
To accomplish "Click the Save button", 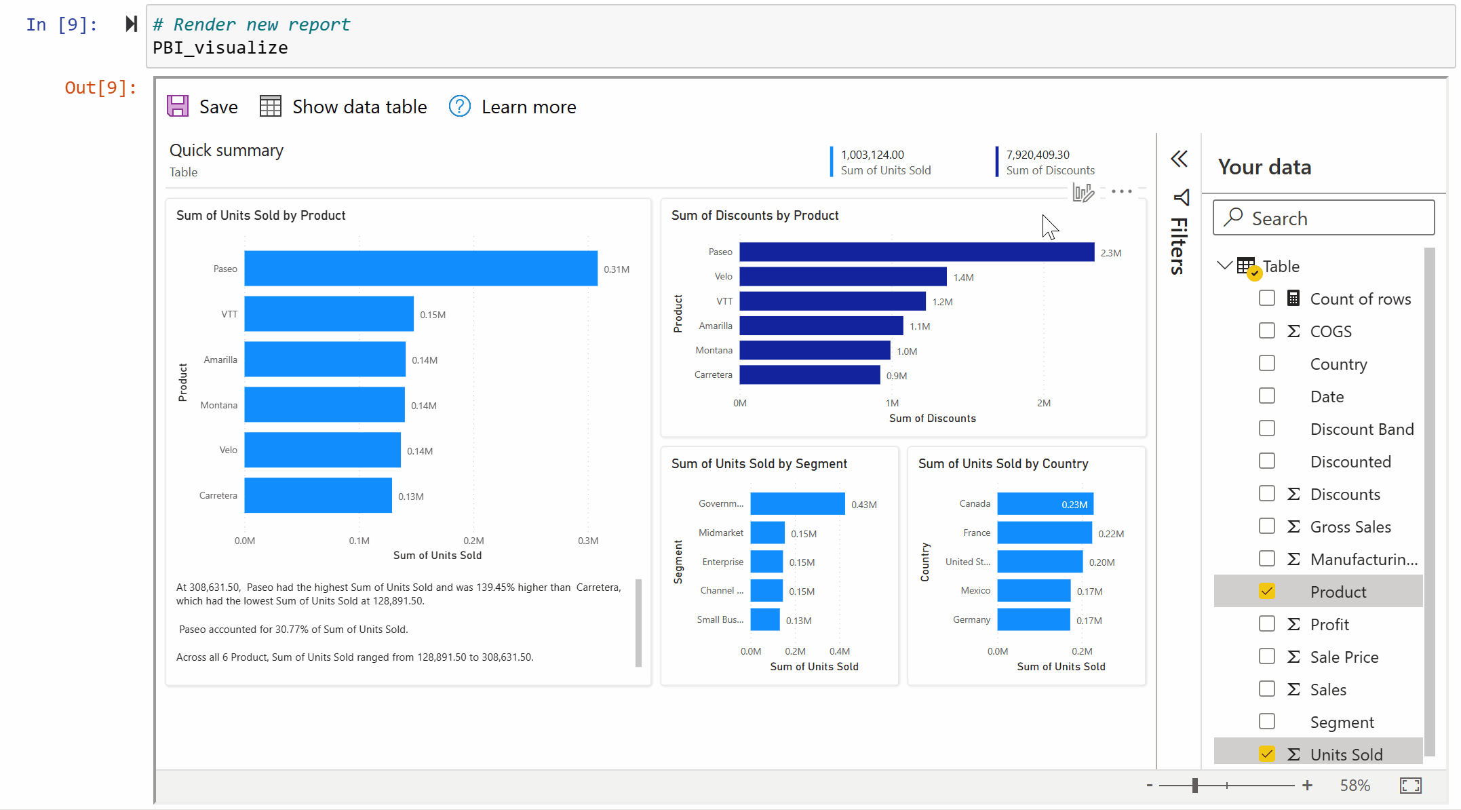I will tap(203, 107).
